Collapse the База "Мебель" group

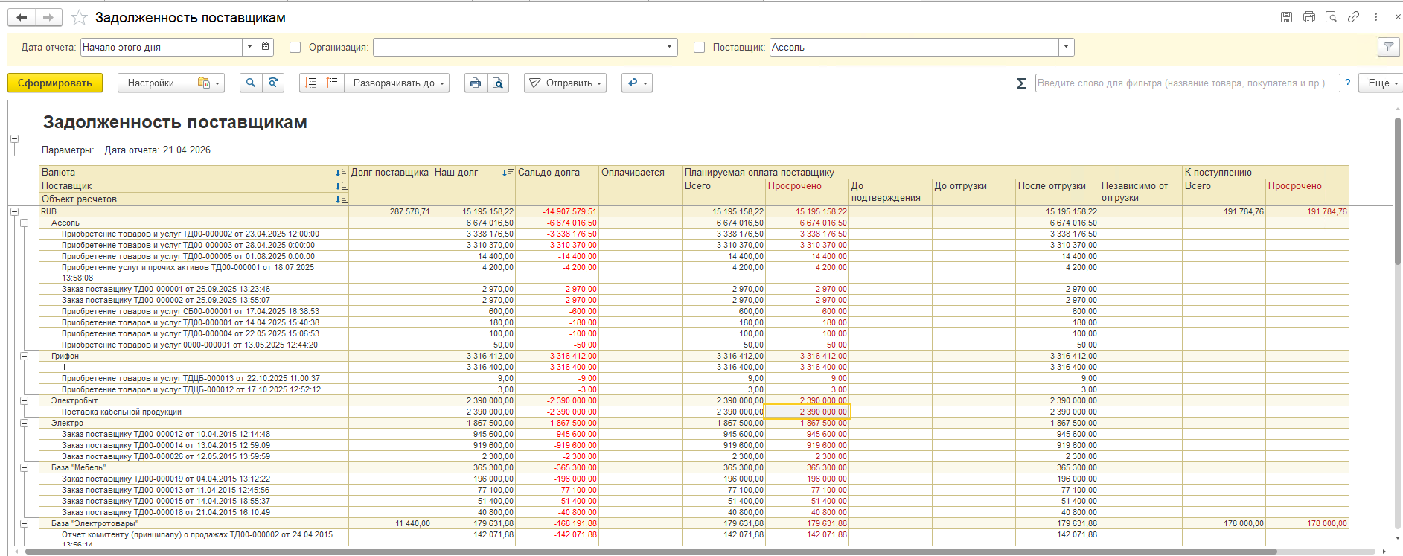click(x=24, y=467)
